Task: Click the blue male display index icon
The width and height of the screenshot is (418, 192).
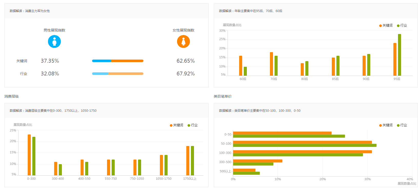Action: click(54, 41)
